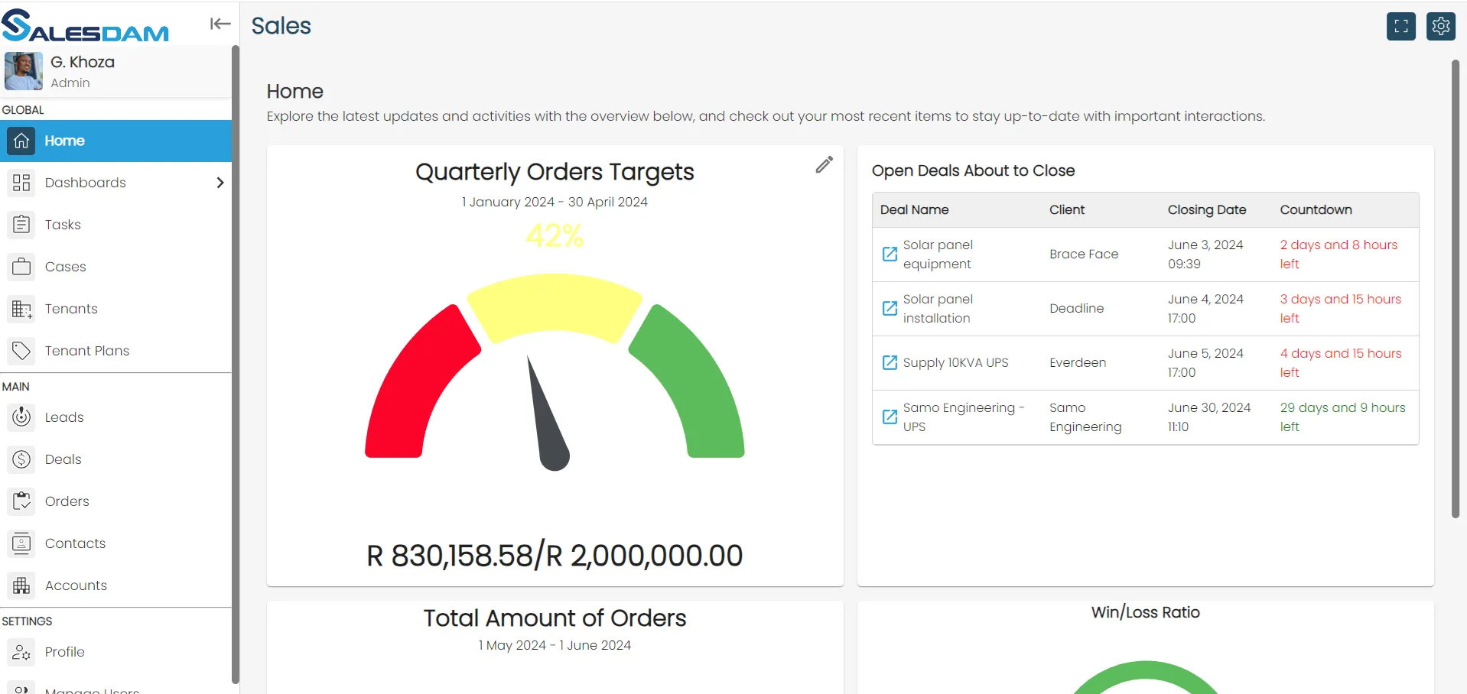This screenshot has height=694, width=1467.
Task: Collapse the sidebar with the arrow icon
Action: [220, 23]
